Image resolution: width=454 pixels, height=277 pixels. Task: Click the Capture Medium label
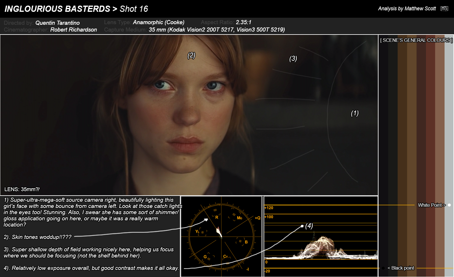125,29
